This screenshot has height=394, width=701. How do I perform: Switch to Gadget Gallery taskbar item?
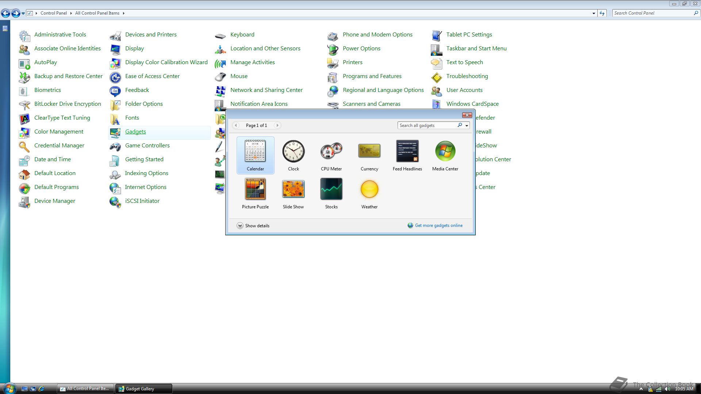pos(144,389)
